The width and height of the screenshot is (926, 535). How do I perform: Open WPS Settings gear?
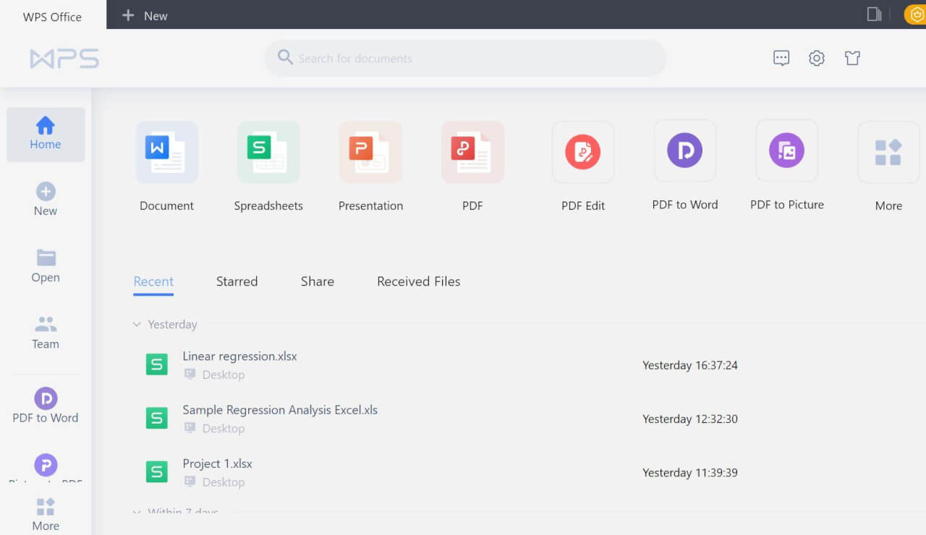pyautogui.click(x=817, y=58)
